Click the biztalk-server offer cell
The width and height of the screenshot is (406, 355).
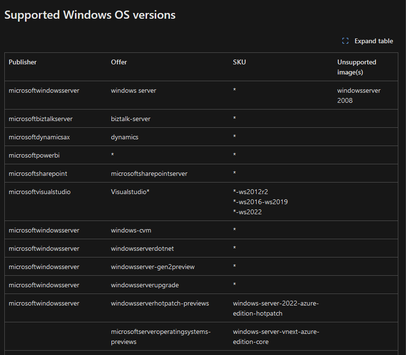[x=131, y=118]
